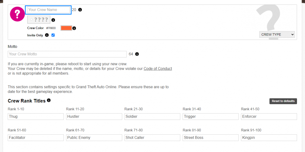Click into the Your Crew Motto field

tap(67, 54)
